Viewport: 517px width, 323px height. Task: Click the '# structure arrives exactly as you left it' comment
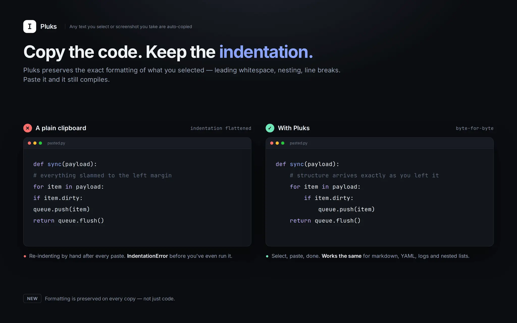click(364, 175)
